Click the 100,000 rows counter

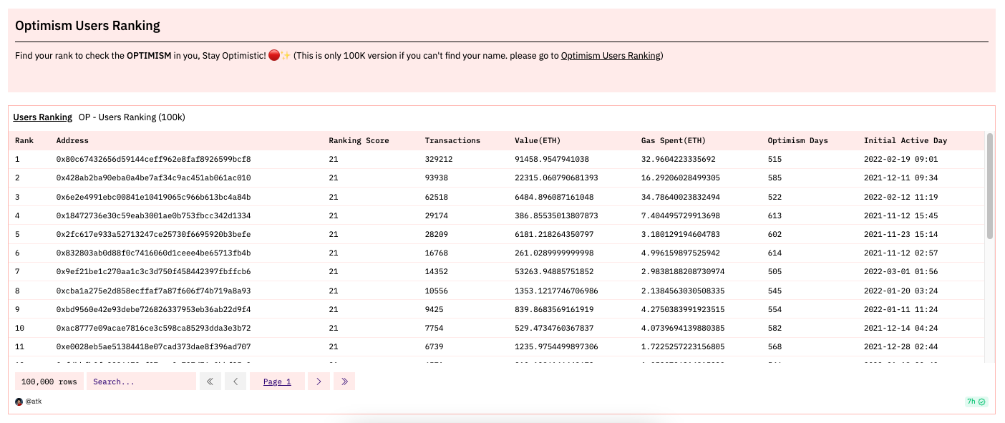pyautogui.click(x=49, y=381)
